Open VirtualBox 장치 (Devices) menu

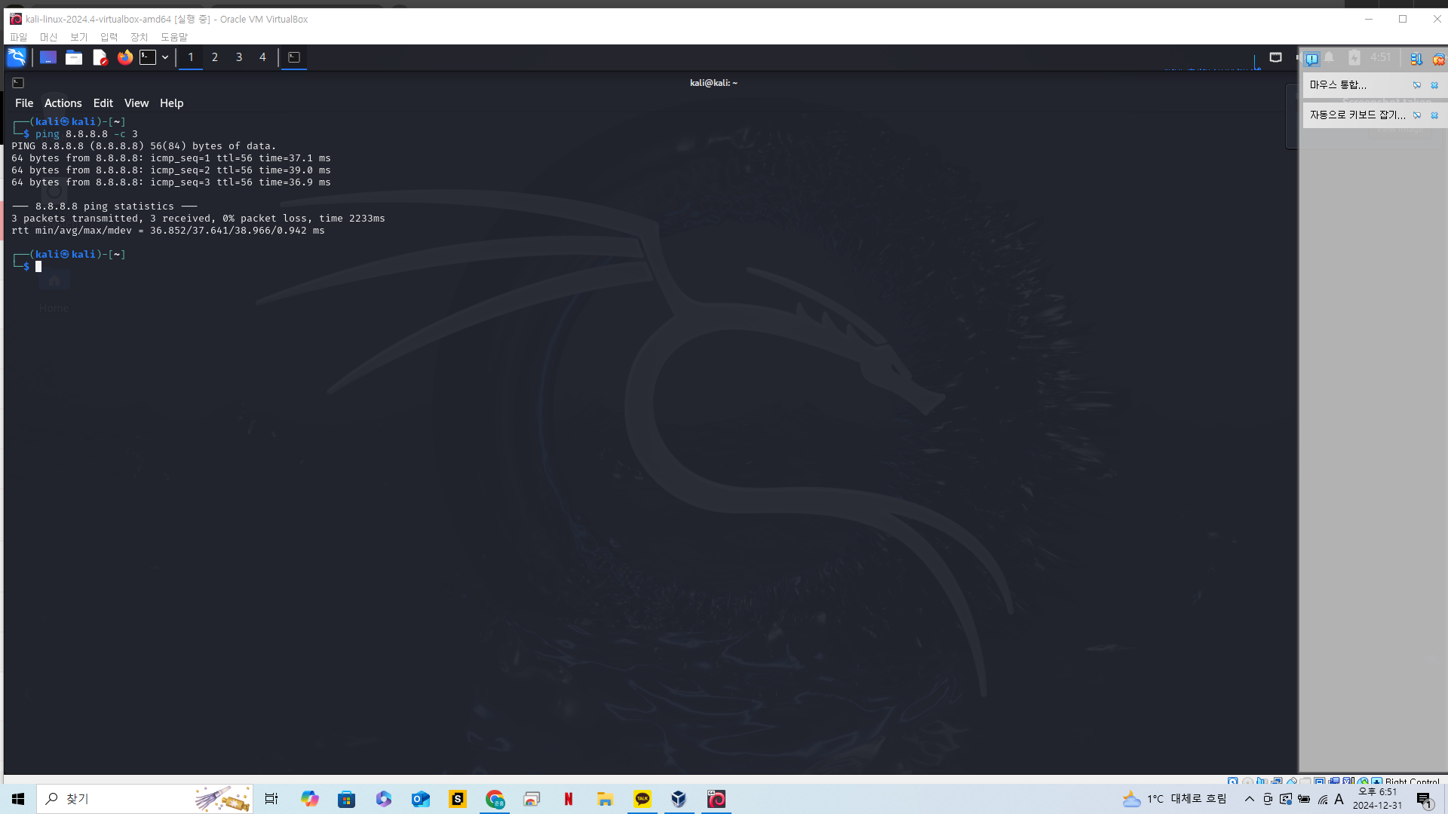click(x=139, y=37)
